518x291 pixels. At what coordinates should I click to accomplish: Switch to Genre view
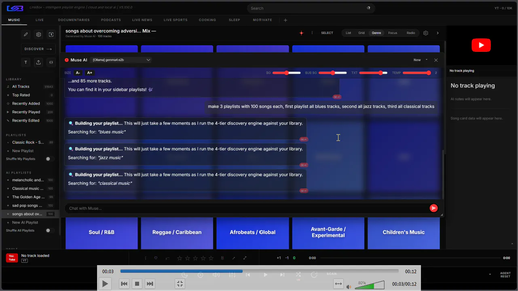(x=376, y=33)
